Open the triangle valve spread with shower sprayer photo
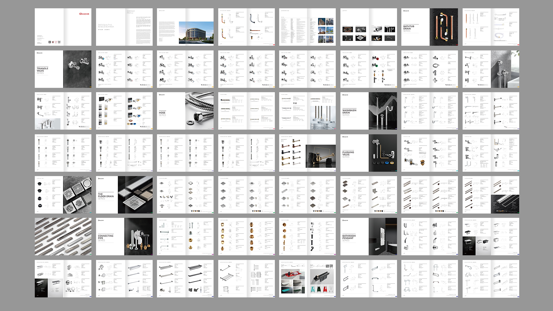Screen dimensions: 553x311 pos(491,69)
